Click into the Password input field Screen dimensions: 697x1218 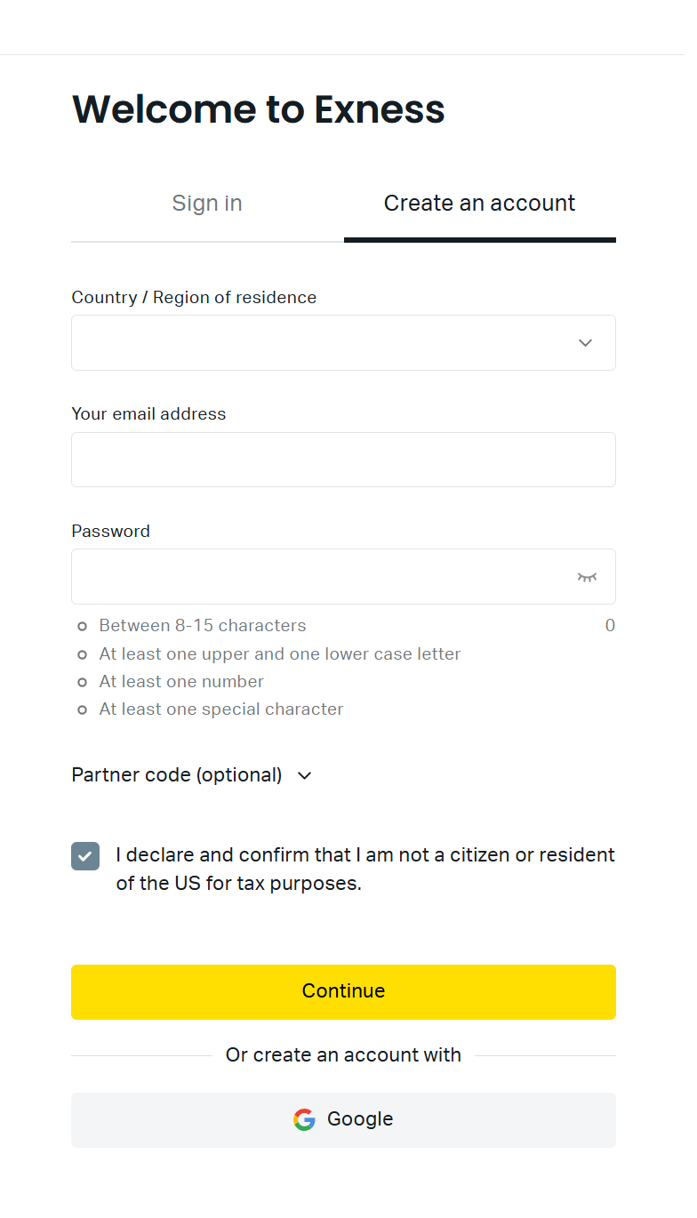click(320, 577)
